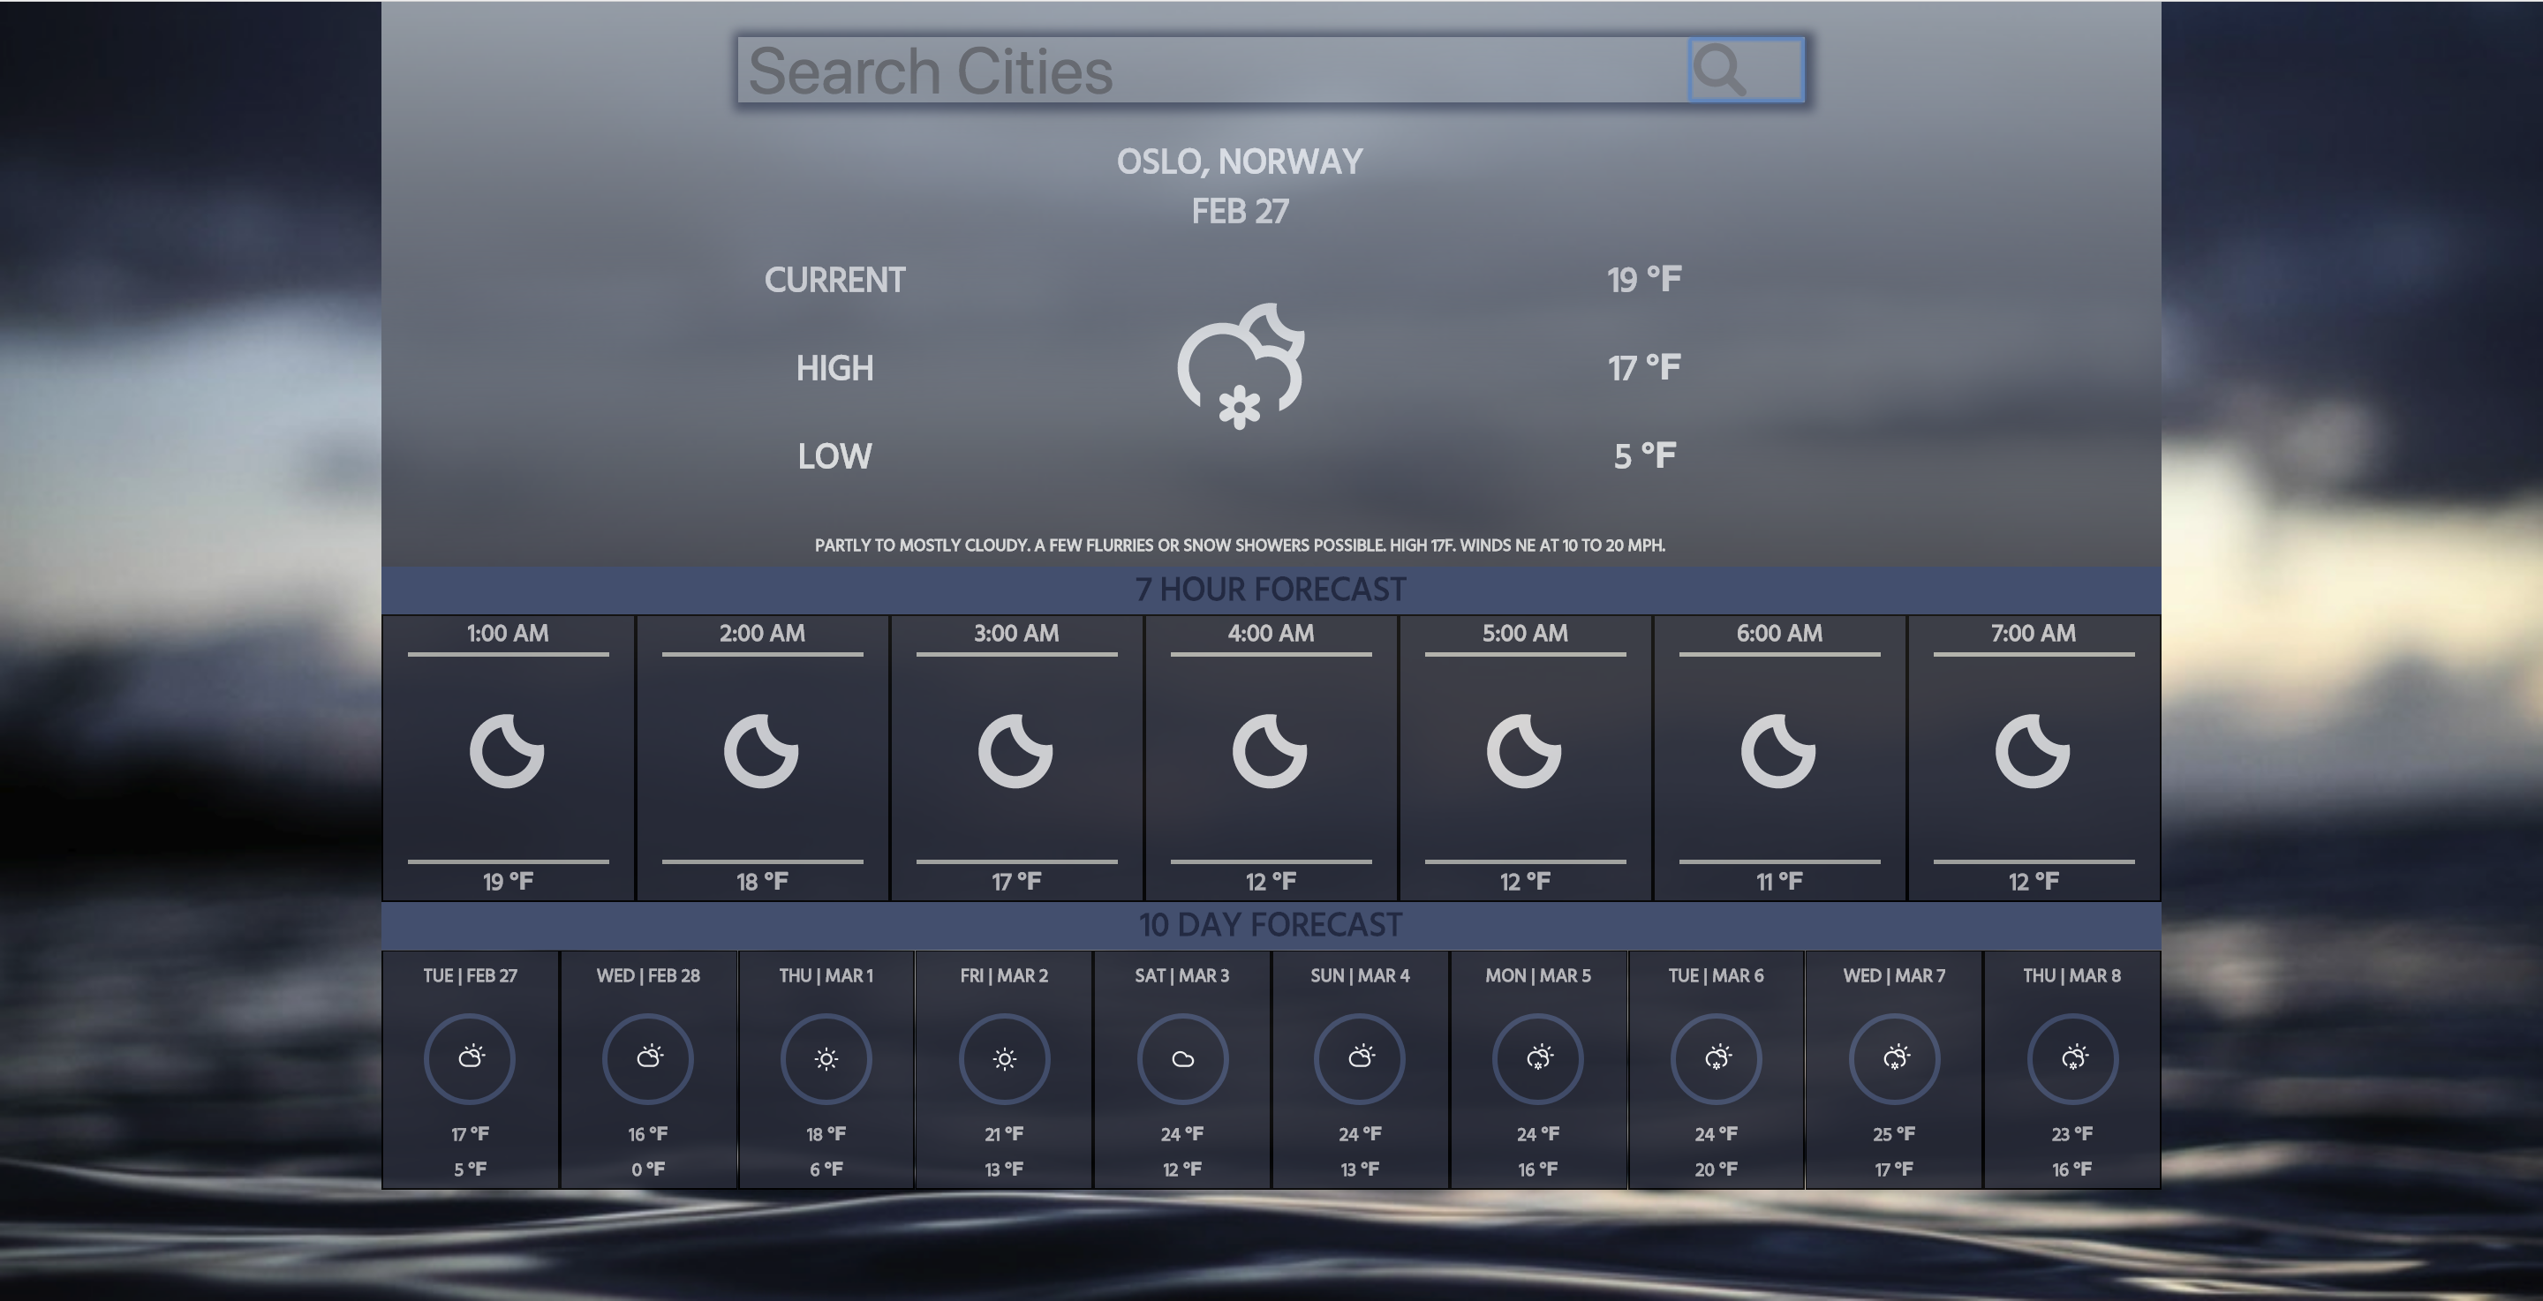Click the WED | FEB 28 day label
Image resolution: width=2543 pixels, height=1301 pixels.
pos(647,975)
